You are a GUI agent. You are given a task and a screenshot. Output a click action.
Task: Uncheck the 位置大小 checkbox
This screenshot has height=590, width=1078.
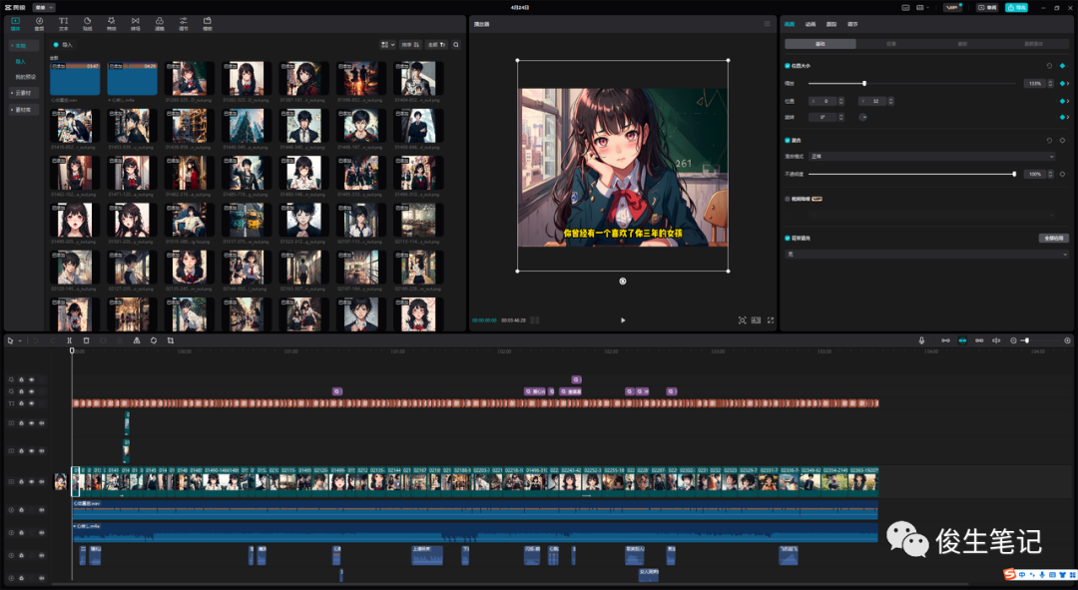point(788,66)
